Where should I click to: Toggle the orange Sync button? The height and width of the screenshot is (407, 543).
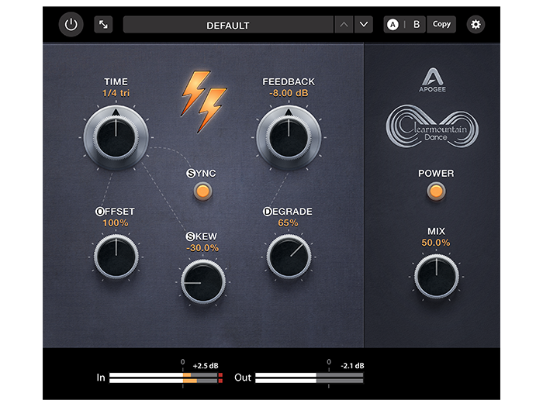[x=202, y=190]
